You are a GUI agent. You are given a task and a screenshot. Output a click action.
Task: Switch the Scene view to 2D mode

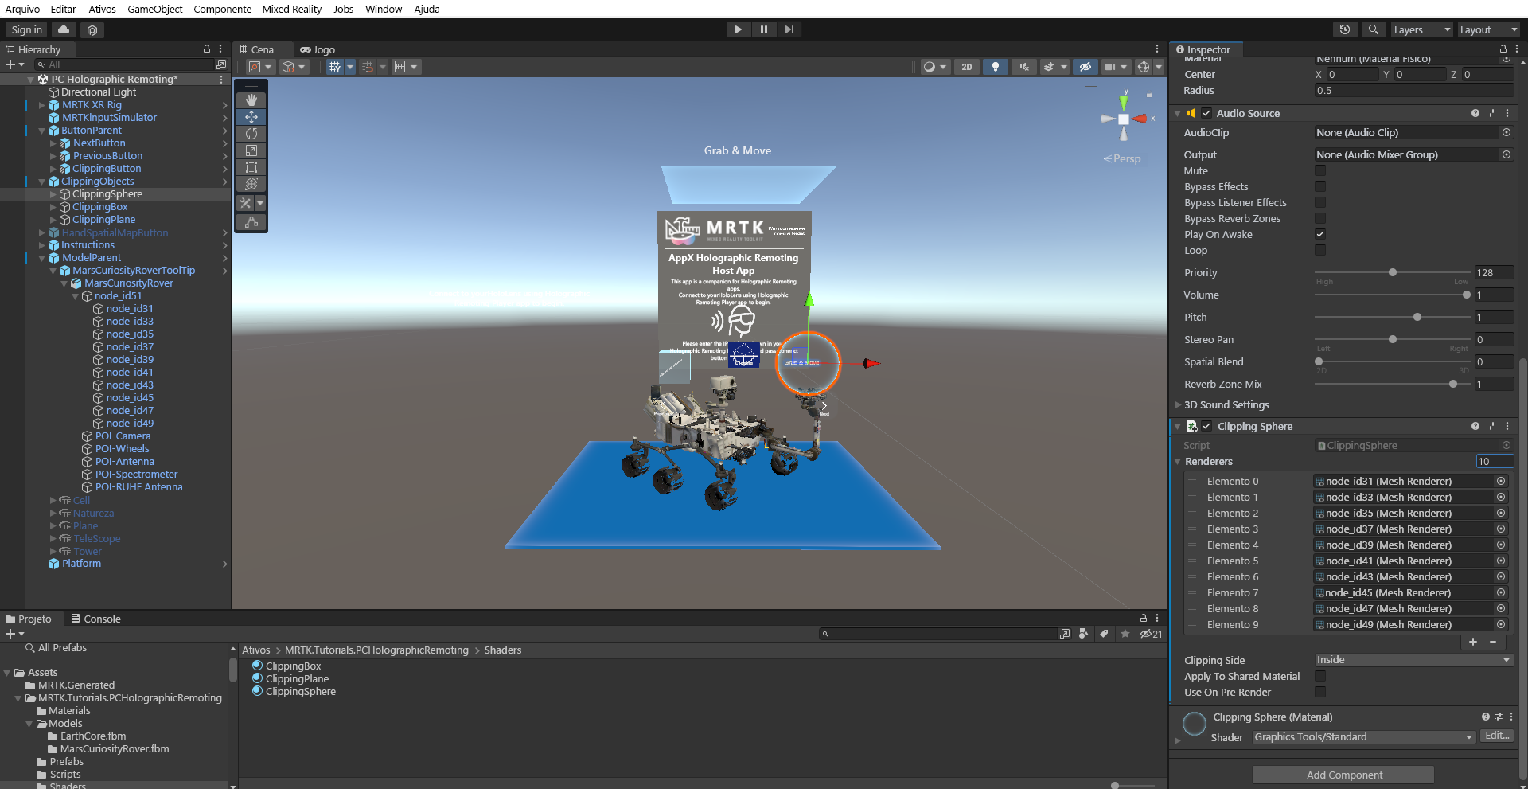[x=966, y=67]
